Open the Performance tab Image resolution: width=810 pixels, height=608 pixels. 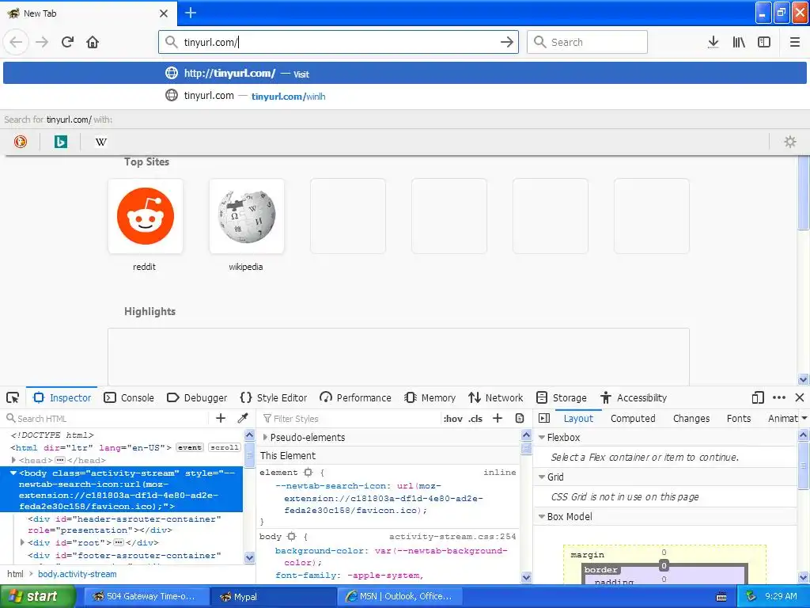355,397
